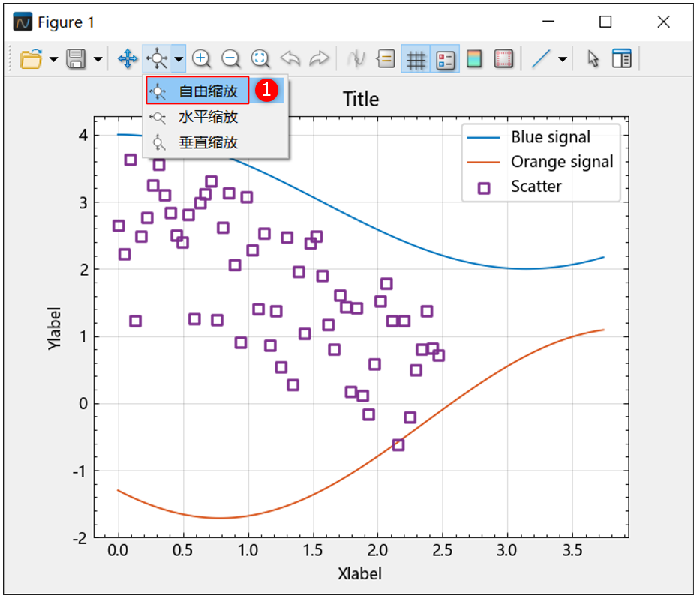
Task: Choose 水平缩放 from the zoom menu
Action: [x=208, y=117]
